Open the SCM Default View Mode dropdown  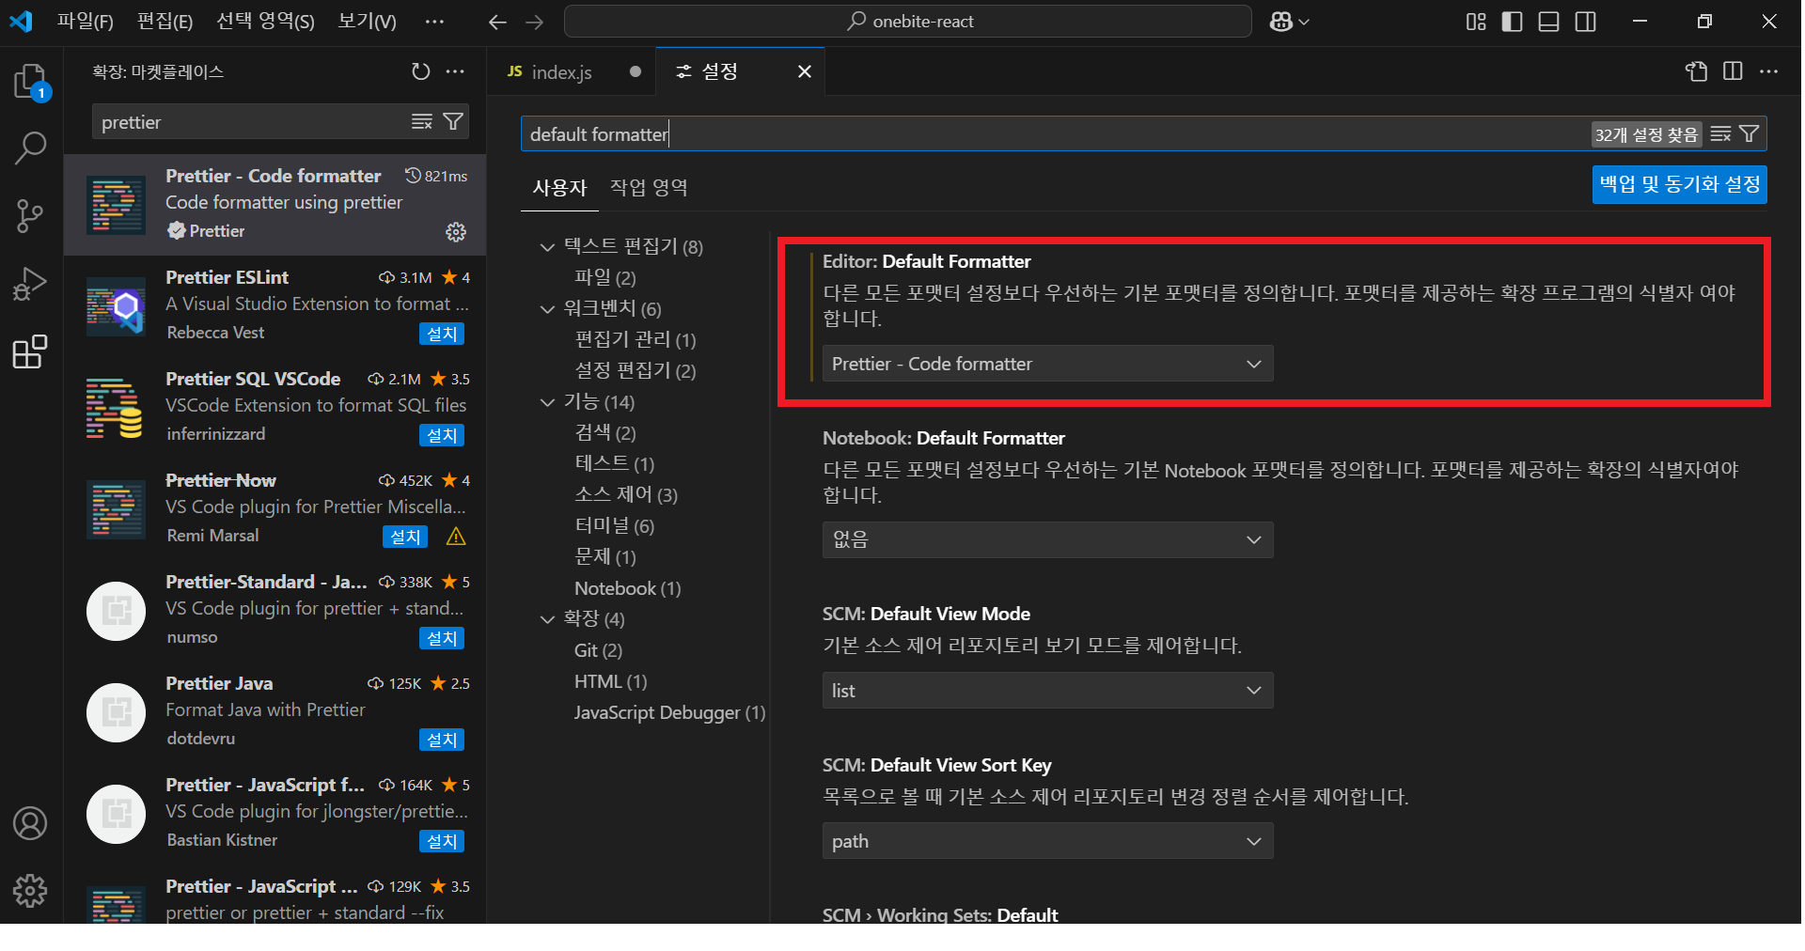tap(1047, 691)
